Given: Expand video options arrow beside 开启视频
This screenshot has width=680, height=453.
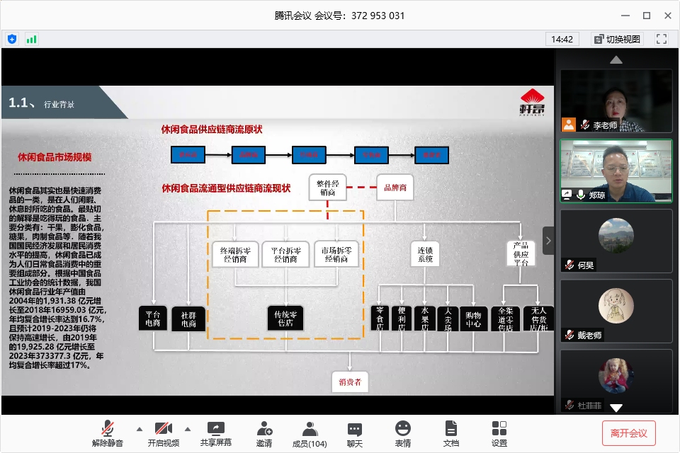Looking at the screenshot, I should pos(188,428).
